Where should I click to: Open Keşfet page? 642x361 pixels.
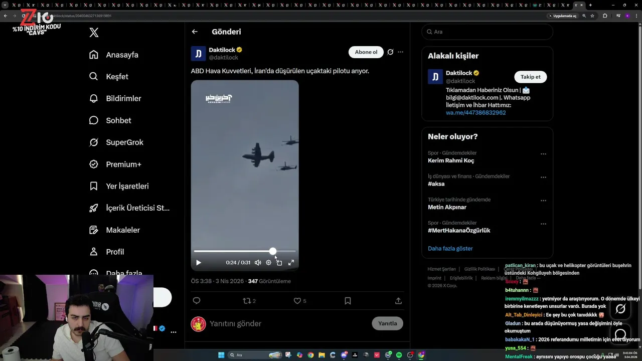[x=109, y=77]
